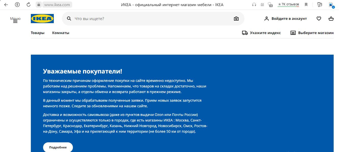Click Войдите в аккаунт link
This screenshot has width=339, height=152.
click(285, 19)
